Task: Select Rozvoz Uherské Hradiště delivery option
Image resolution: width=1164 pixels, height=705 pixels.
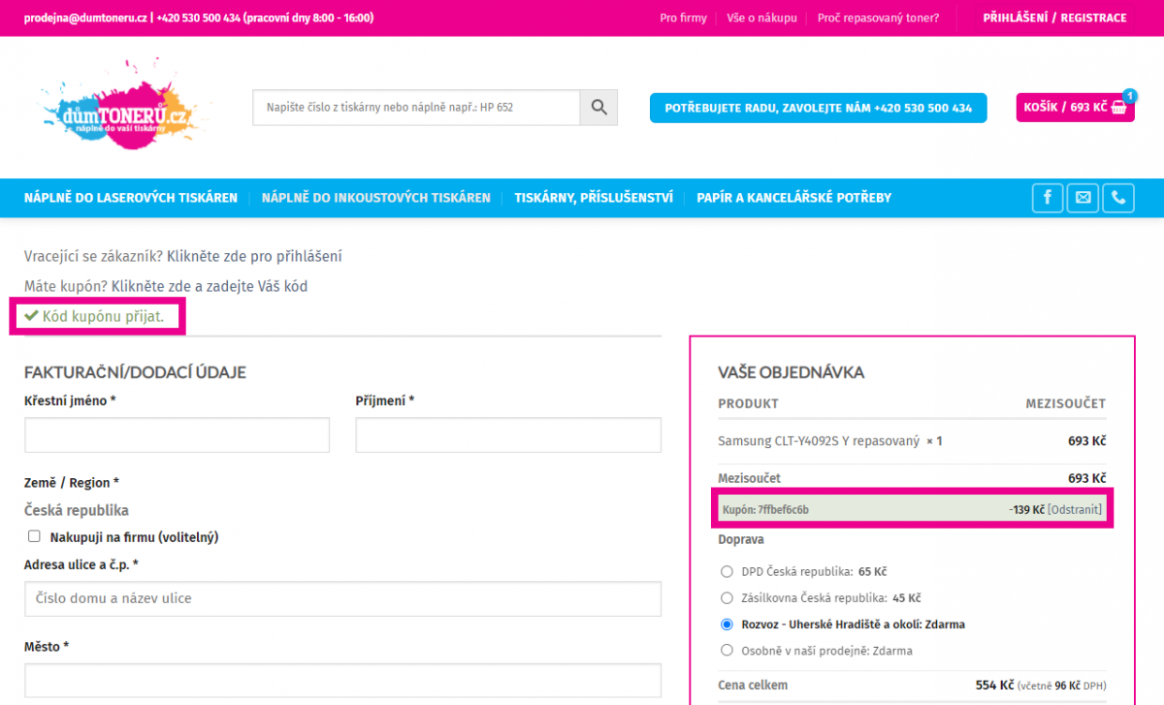Action: pos(727,625)
